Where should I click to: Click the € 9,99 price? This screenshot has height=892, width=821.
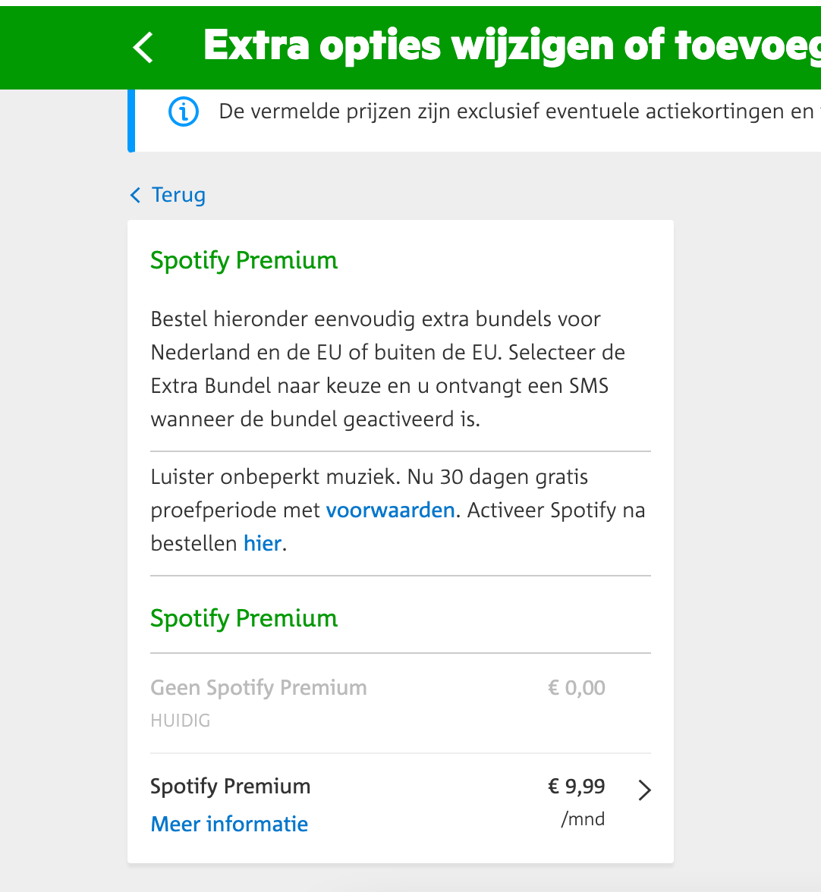pos(576,786)
